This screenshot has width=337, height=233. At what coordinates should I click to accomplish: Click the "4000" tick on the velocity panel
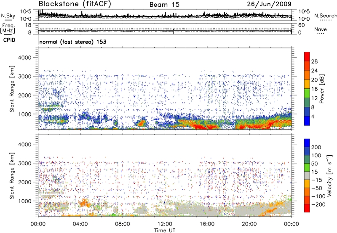click(x=25, y=144)
